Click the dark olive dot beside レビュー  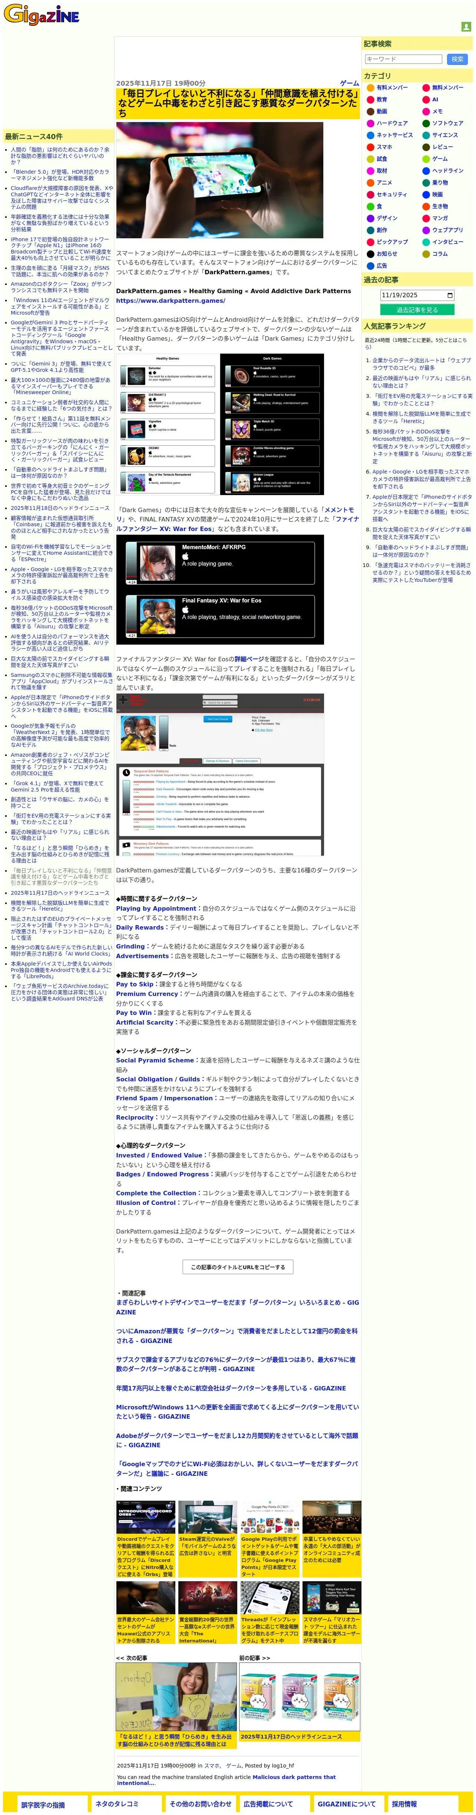(426, 147)
